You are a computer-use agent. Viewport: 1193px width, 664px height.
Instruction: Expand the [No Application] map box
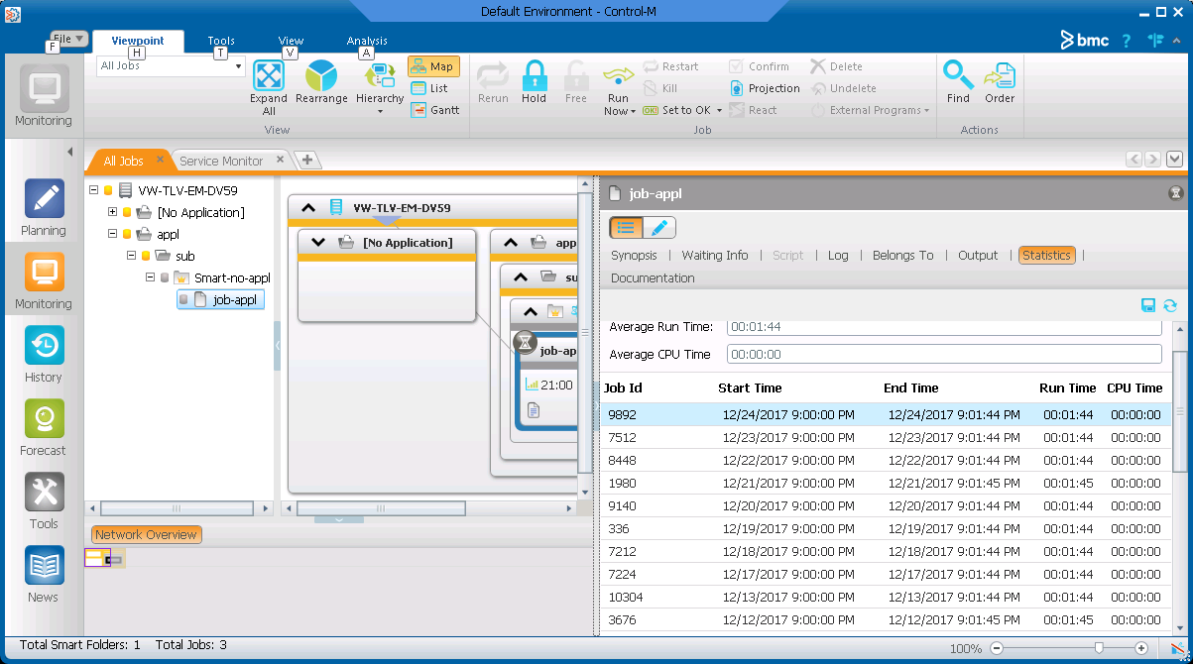(x=318, y=242)
